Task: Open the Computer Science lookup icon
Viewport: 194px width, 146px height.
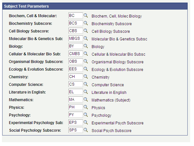Action: (x=86, y=84)
